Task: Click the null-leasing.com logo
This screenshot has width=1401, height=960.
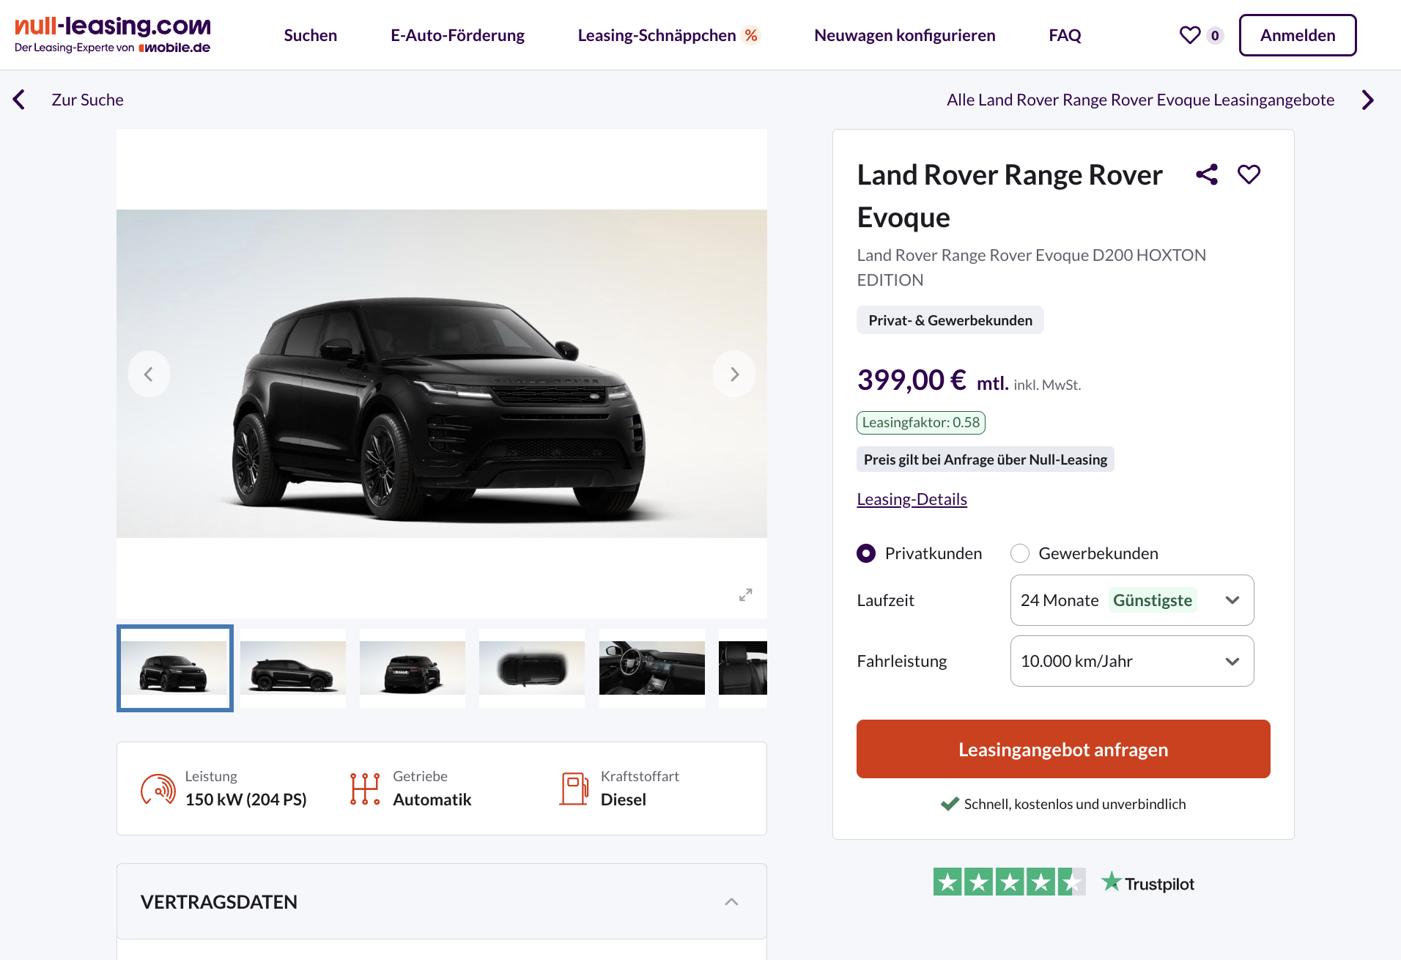Action: [x=113, y=35]
